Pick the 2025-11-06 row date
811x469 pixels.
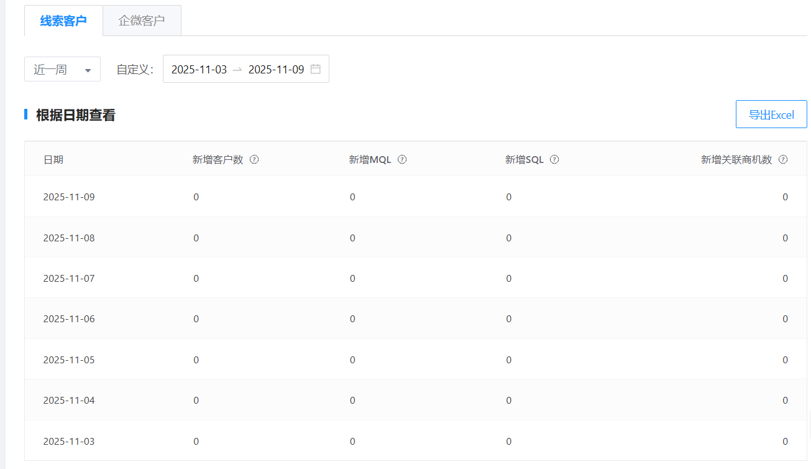pos(69,319)
